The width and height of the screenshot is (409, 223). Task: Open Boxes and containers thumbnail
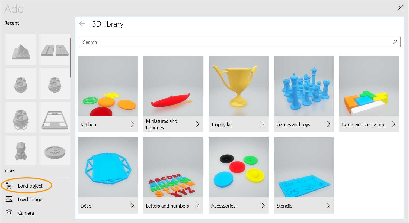(369, 86)
